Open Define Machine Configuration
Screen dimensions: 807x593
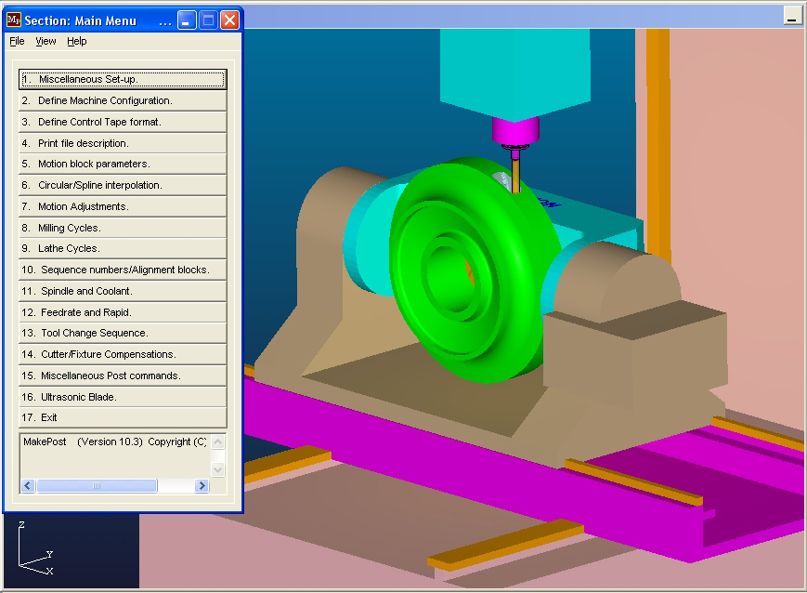123,100
